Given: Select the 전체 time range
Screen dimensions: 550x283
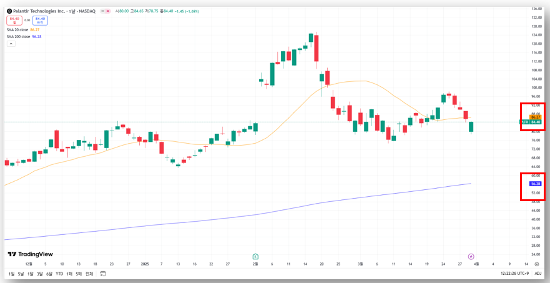Looking at the screenshot, I should 89,274.
